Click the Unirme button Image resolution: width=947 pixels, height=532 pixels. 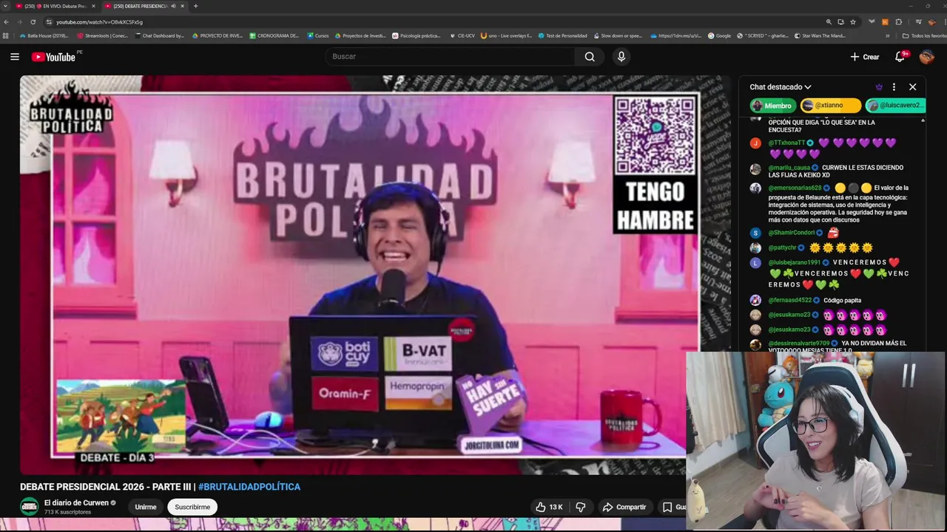[146, 507]
